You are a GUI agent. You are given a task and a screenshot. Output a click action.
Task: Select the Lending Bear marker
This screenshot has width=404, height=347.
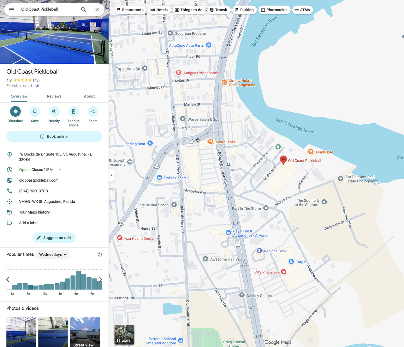(150, 143)
